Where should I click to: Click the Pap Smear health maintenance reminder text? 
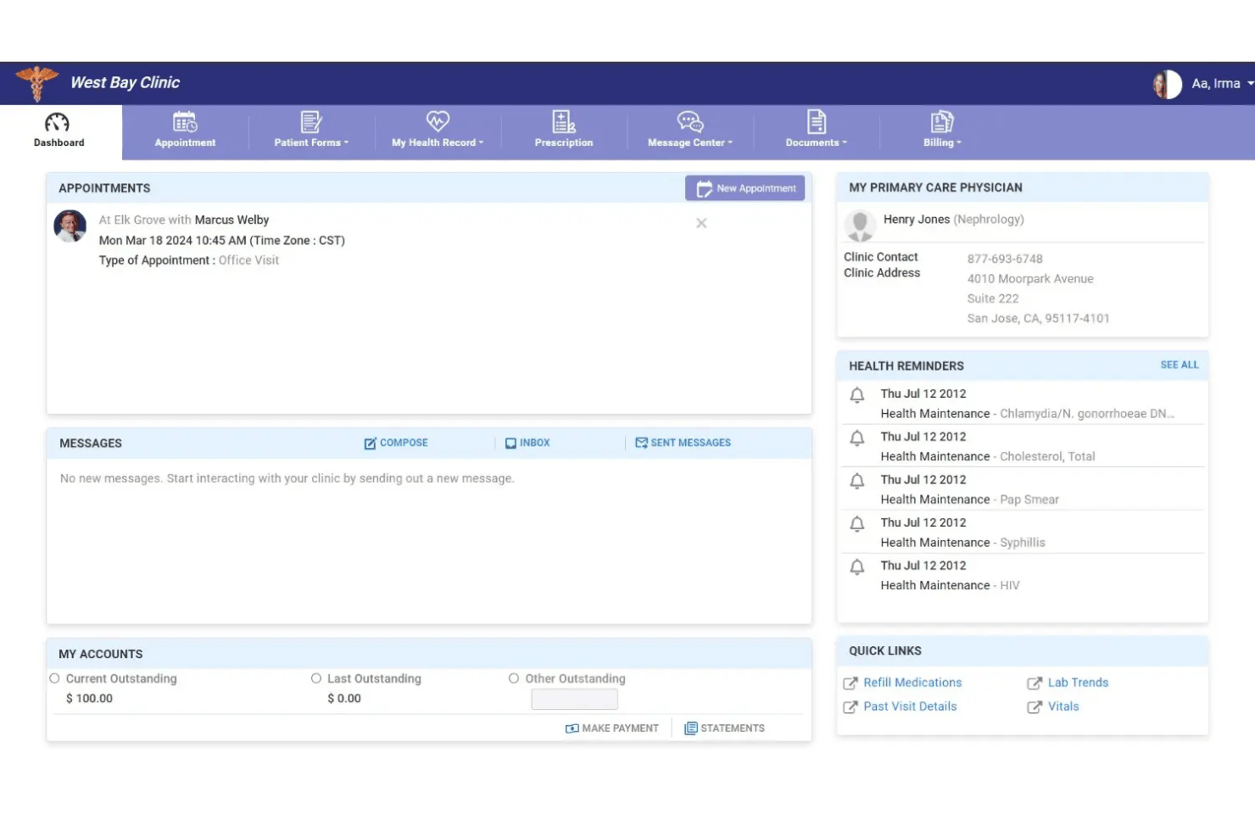pos(969,499)
